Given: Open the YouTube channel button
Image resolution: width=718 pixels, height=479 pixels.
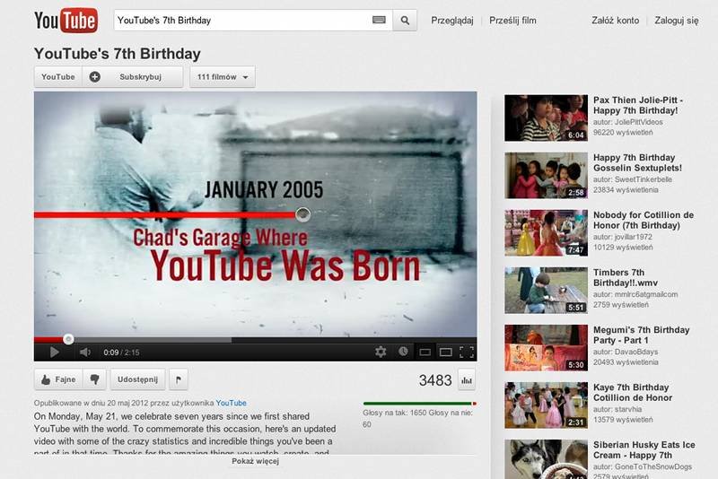Looking at the screenshot, I should point(58,77).
